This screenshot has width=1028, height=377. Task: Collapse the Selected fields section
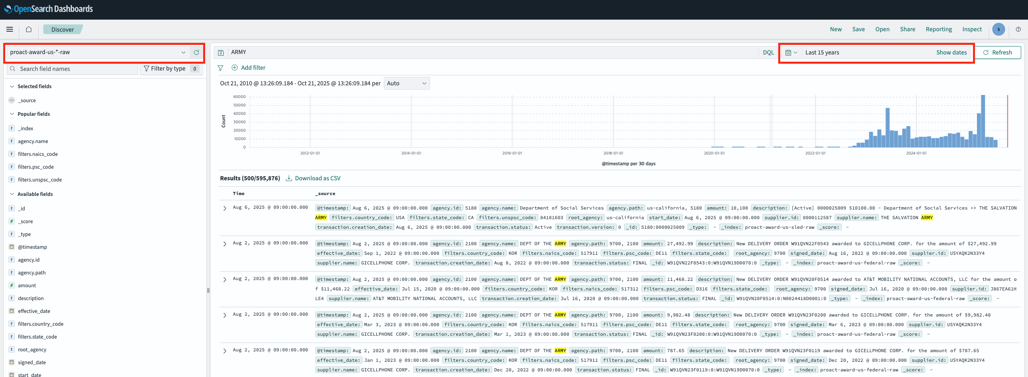click(x=12, y=87)
